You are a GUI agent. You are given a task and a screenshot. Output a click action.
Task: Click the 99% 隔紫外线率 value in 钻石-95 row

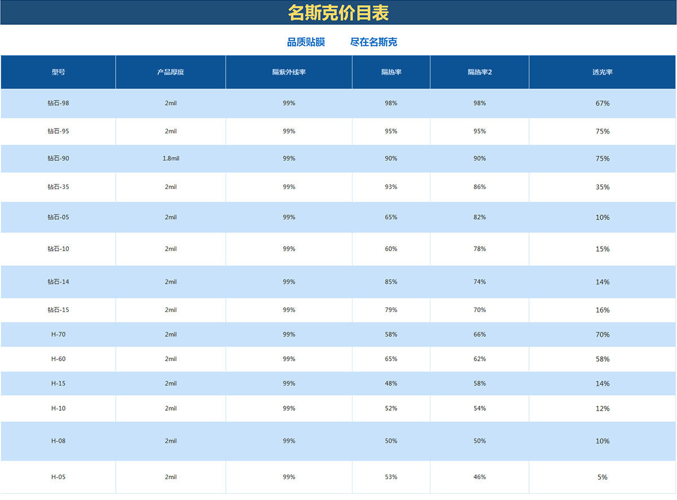(x=289, y=131)
